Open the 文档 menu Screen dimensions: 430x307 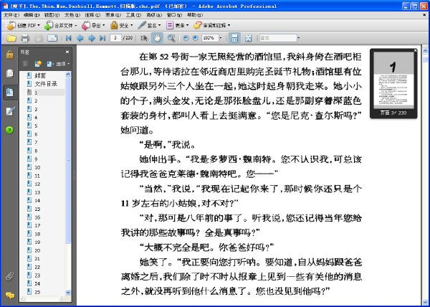[72, 15]
